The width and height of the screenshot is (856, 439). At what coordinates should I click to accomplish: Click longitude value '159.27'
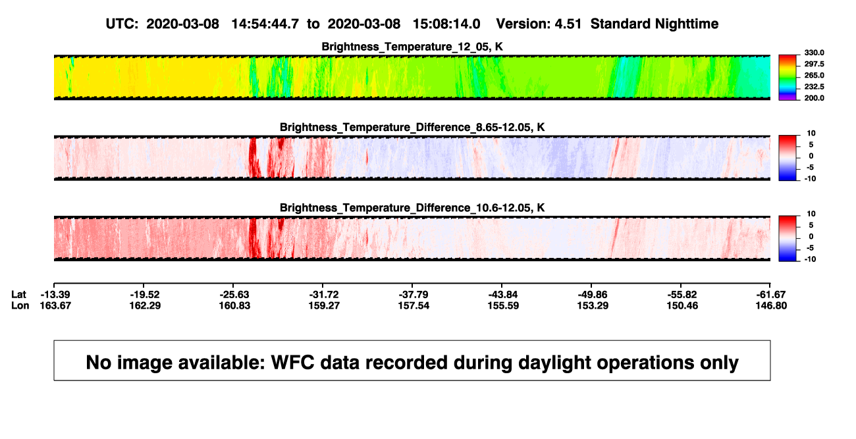point(324,305)
